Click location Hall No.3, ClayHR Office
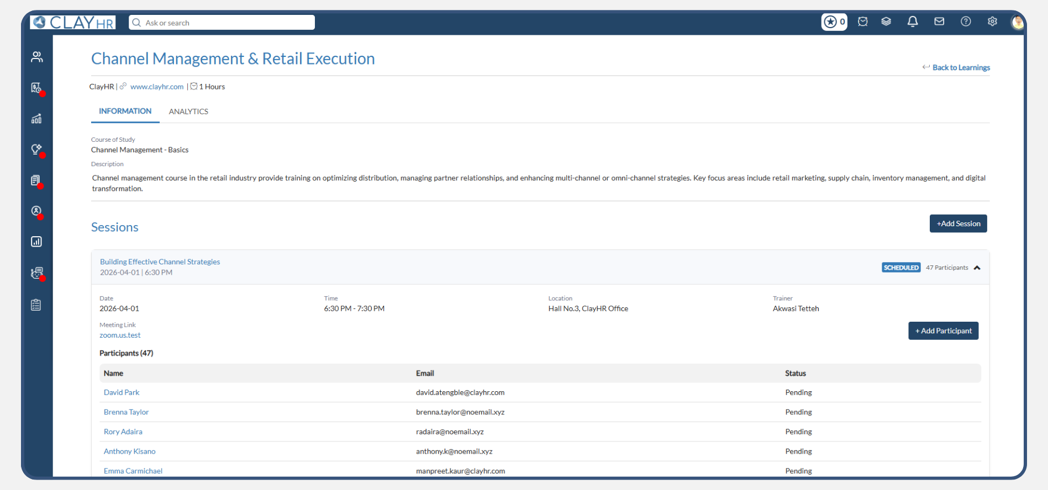The image size is (1048, 490). tap(588, 308)
